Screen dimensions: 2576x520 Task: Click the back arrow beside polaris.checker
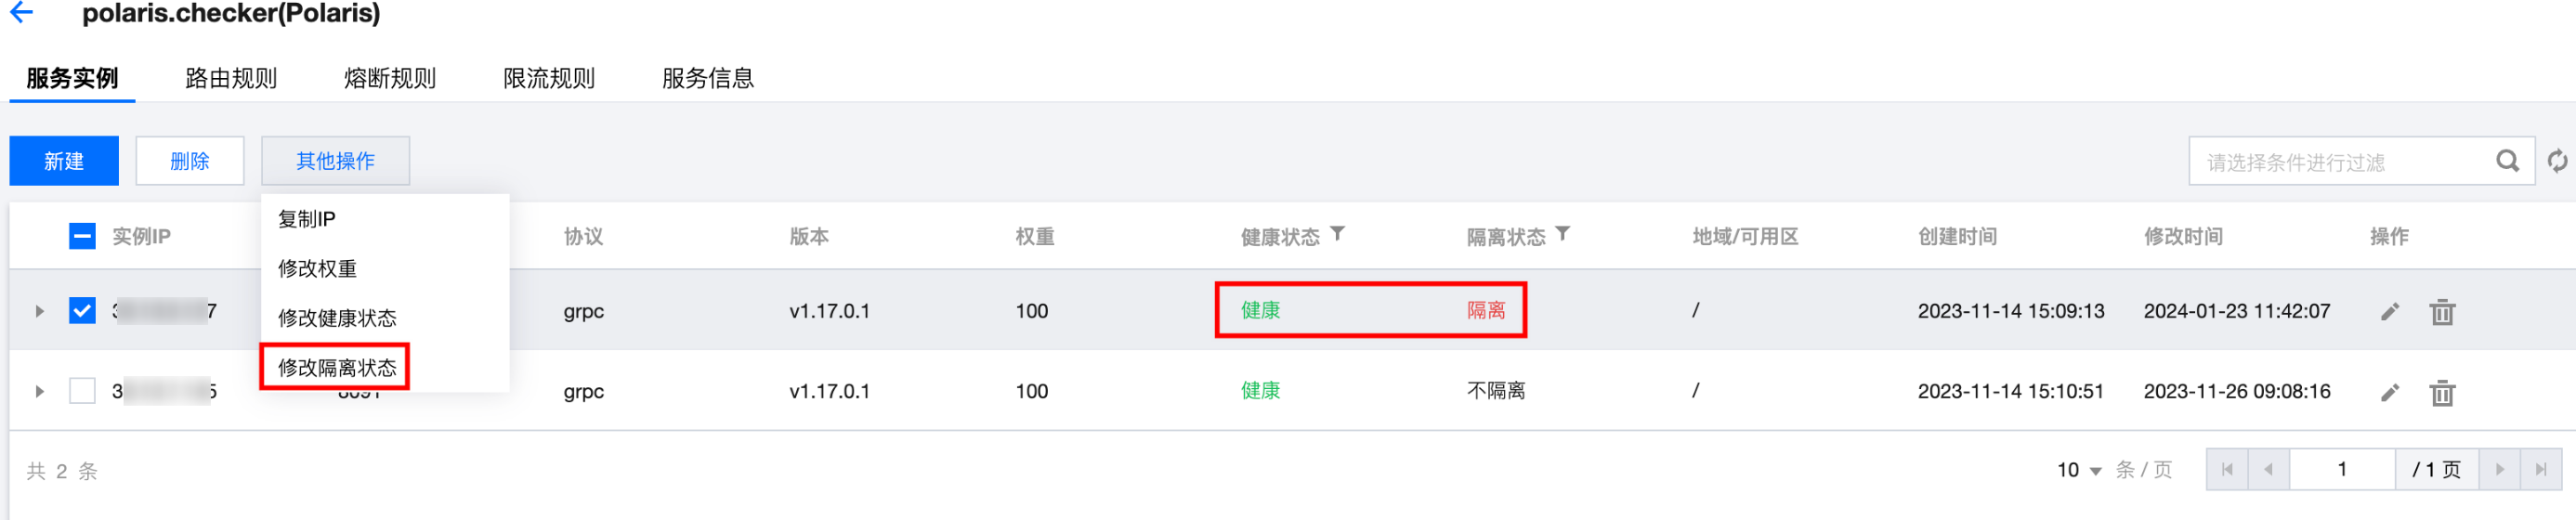[x=21, y=12]
